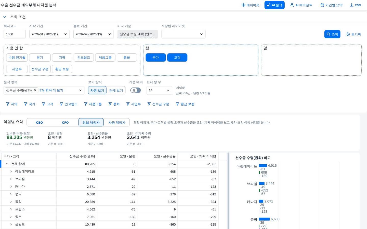The width and height of the screenshot is (367, 229).
Task: Open the 사업부 filter funnel
Action: pyautogui.click(x=128, y=104)
